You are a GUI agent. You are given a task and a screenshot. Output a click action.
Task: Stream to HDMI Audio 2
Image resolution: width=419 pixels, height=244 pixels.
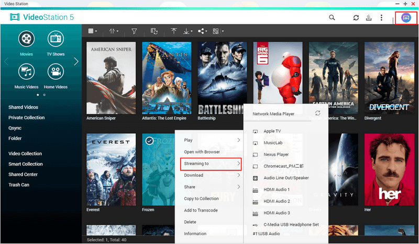pos(277,201)
